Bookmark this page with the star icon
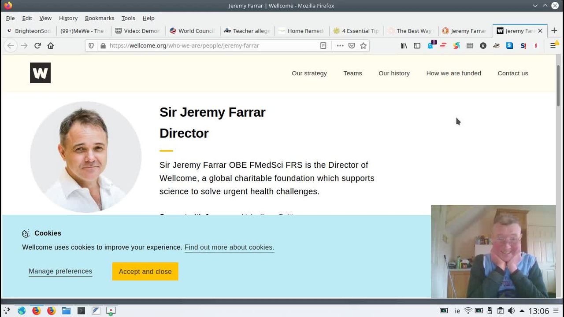The height and width of the screenshot is (317, 564). tap(363, 46)
